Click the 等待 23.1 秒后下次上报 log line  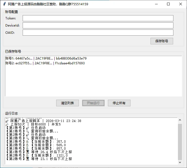[39, 159]
